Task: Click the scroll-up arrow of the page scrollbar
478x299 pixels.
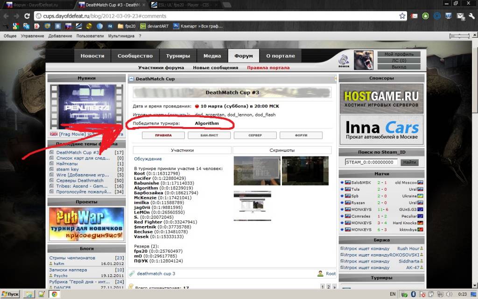Action: 475,35
